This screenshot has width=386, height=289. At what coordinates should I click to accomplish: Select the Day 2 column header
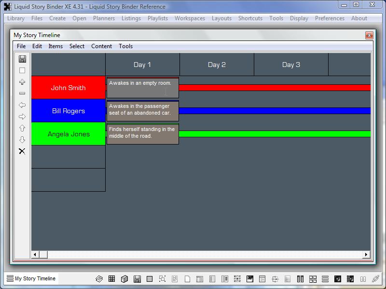point(217,65)
